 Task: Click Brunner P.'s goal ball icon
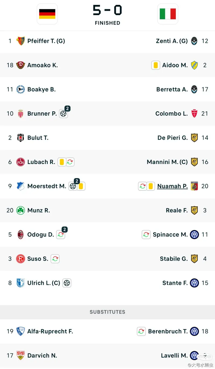click(x=63, y=114)
